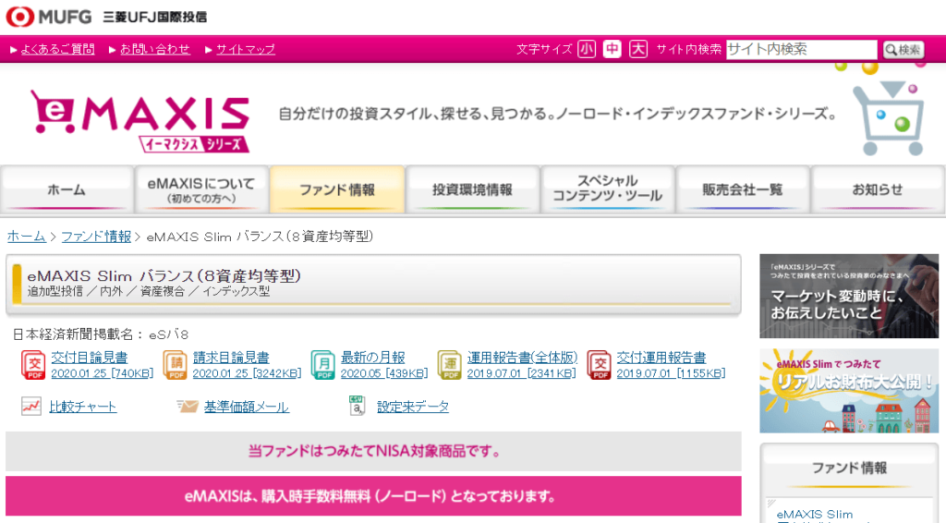Focus the サイト内検索 input field
946x523 pixels.
[x=800, y=49]
